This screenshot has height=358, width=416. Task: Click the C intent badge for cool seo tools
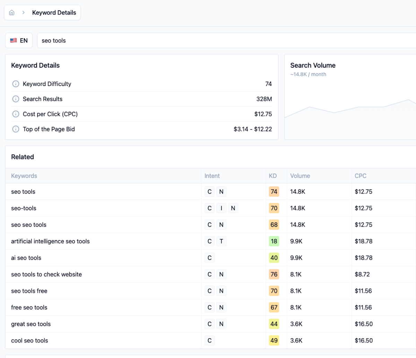pos(209,341)
